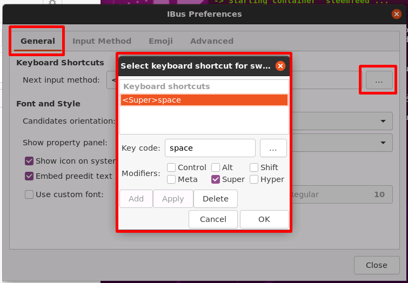Enable the Meta modifier checkbox

pos(171,179)
